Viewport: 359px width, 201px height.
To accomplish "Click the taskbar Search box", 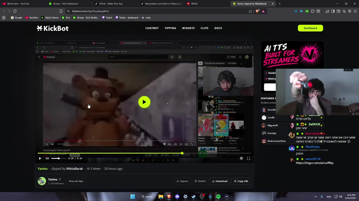I will (x=147, y=197).
